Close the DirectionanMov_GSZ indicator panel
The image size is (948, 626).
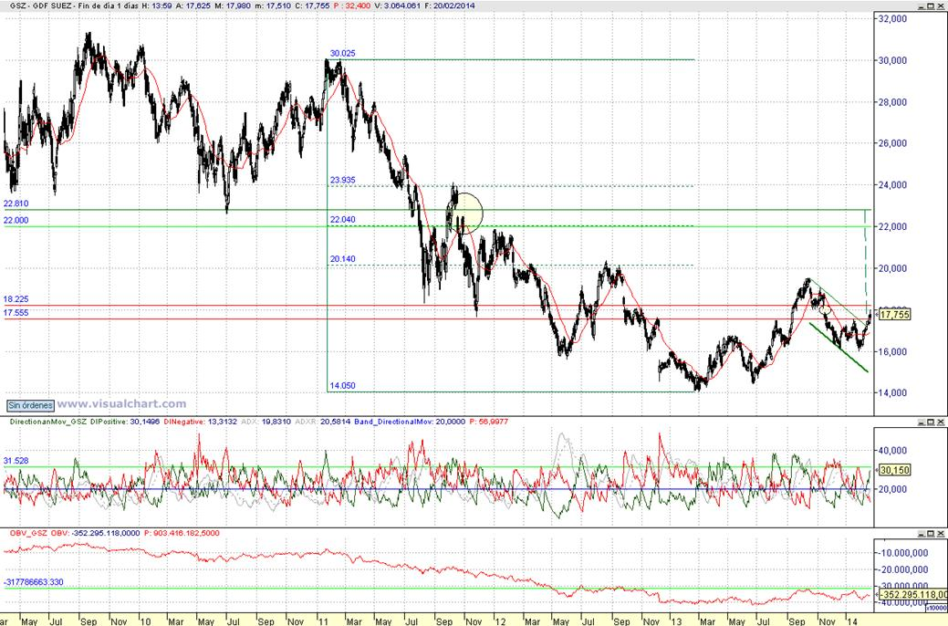(x=940, y=423)
